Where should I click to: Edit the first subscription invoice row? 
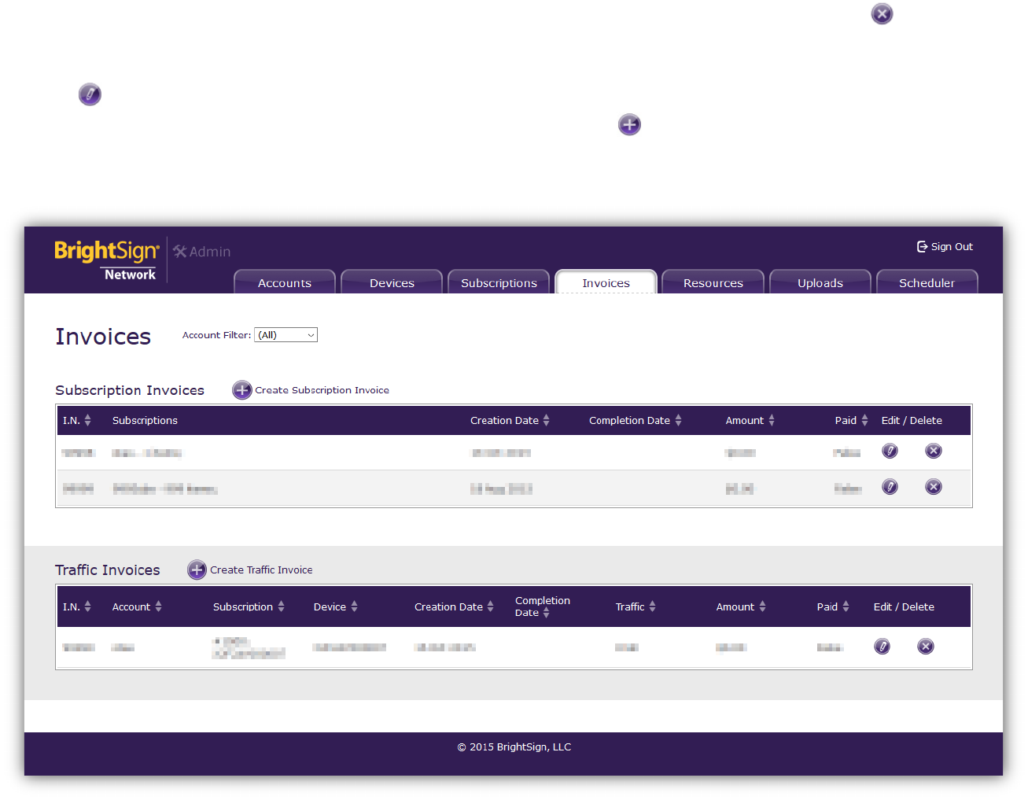(890, 451)
